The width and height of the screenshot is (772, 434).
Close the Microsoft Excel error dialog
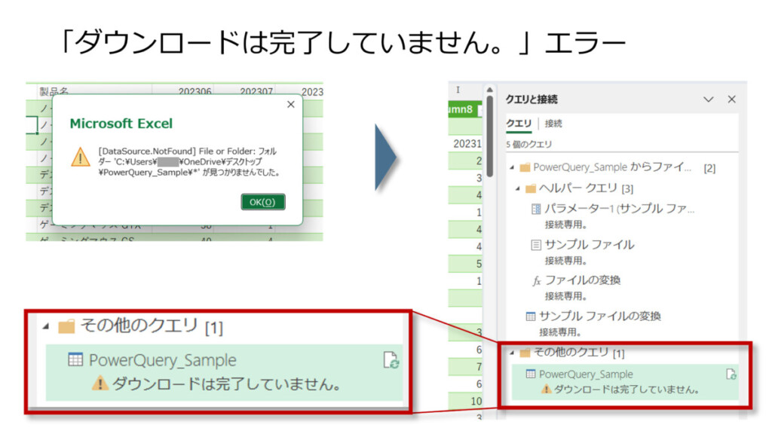tap(291, 105)
